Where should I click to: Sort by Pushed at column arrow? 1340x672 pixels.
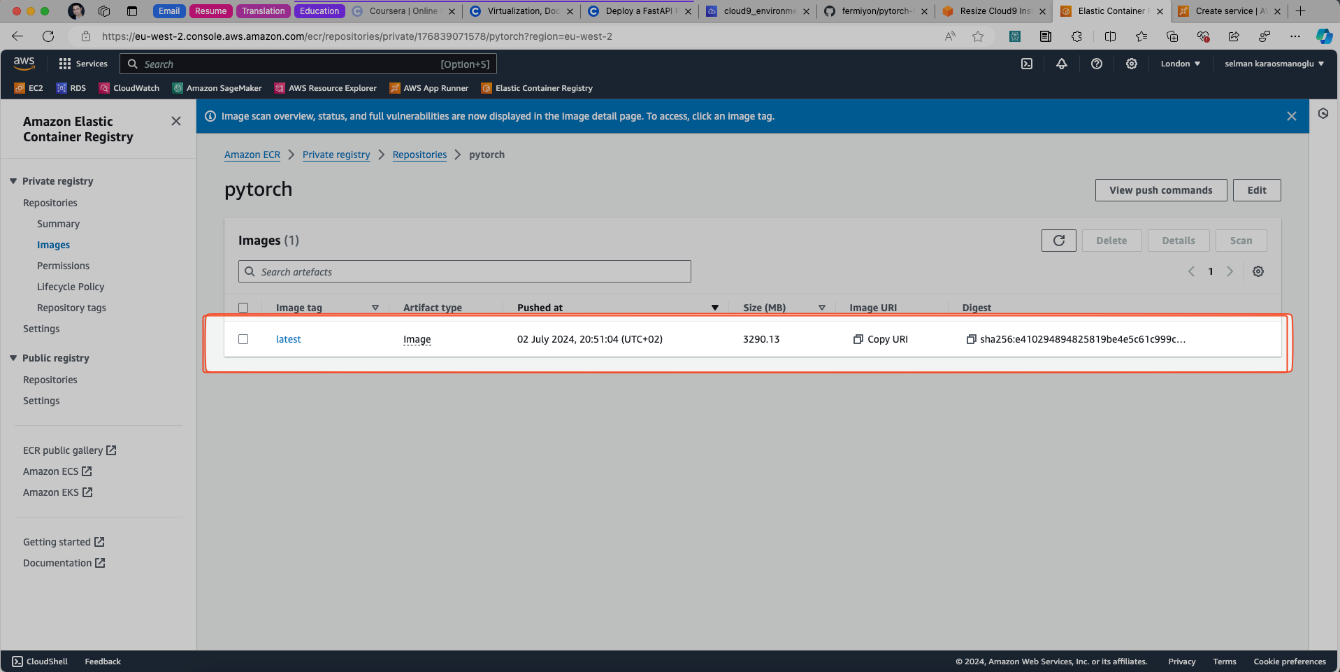click(715, 308)
